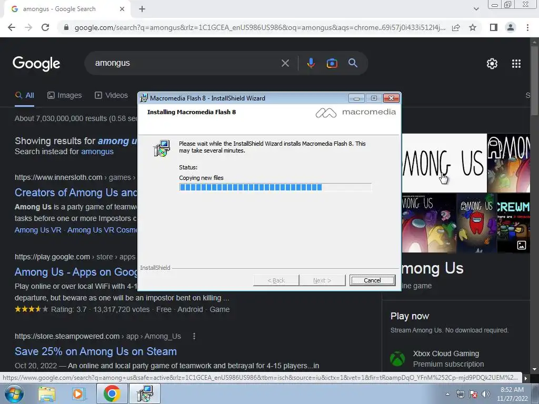Screen dimensions: 539x404
Task: Open Windows Media Player taskbar icon
Action: coord(78,393)
